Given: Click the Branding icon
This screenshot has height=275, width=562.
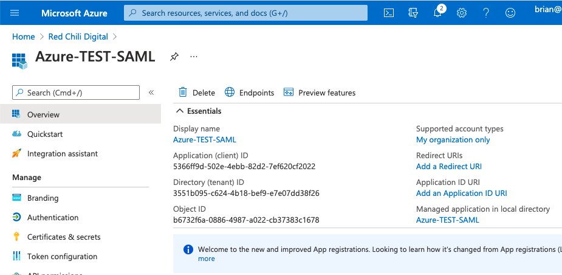Looking at the screenshot, I should pyautogui.click(x=16, y=198).
